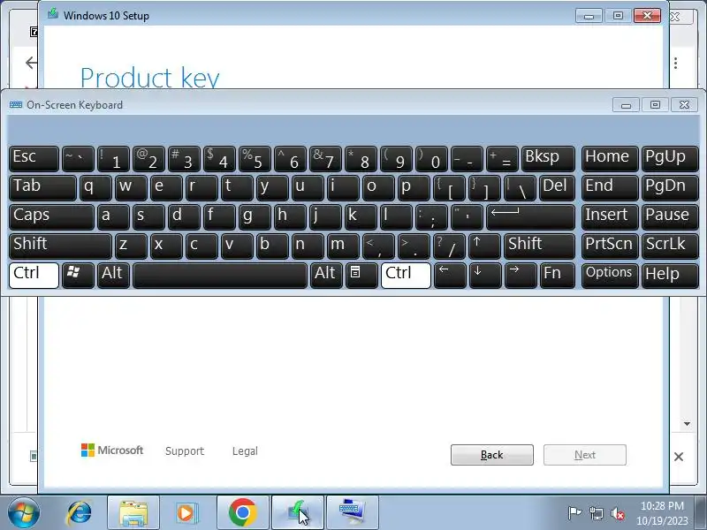707x530 pixels.
Task: Open muted volume tray icon
Action: [617, 513]
